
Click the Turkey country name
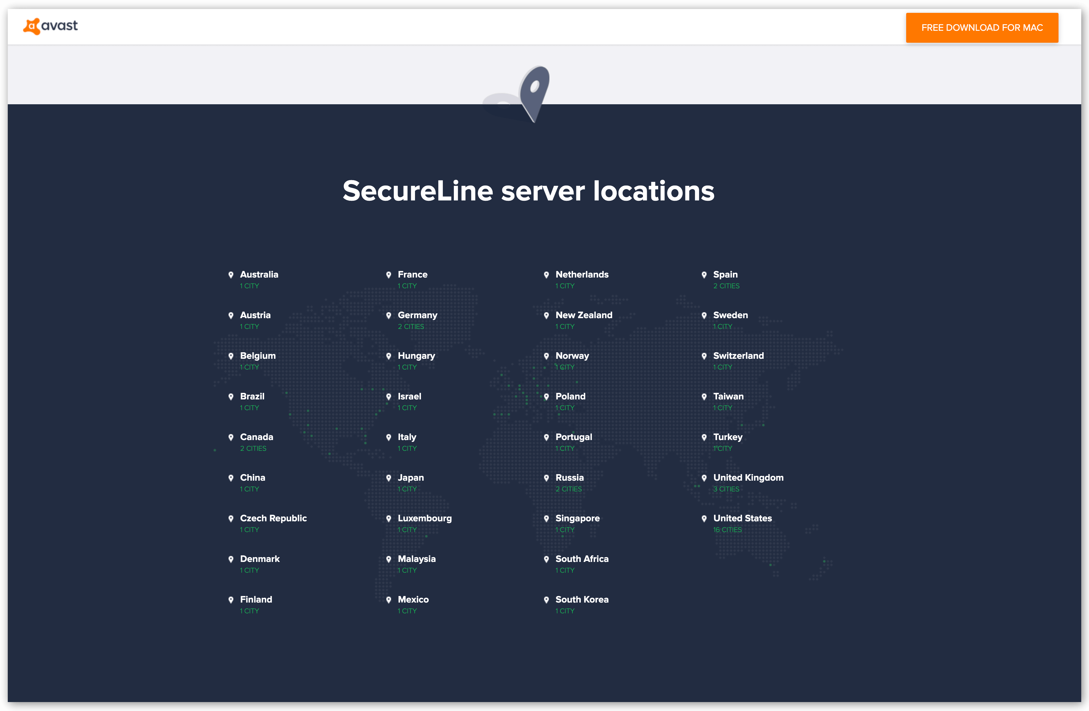click(x=727, y=437)
